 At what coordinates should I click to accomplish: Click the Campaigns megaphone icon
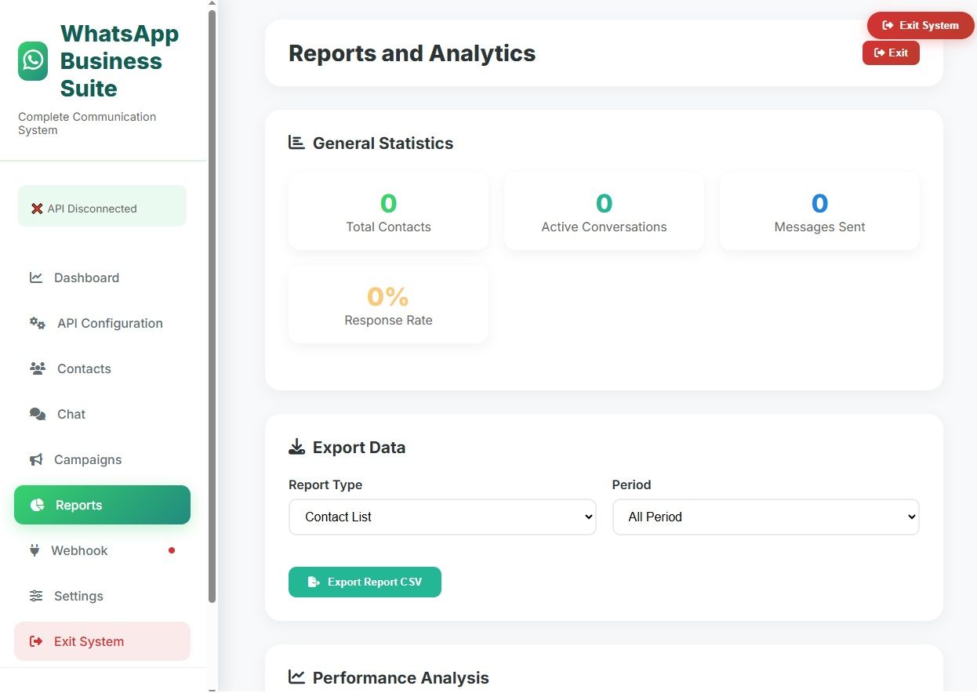(36, 459)
